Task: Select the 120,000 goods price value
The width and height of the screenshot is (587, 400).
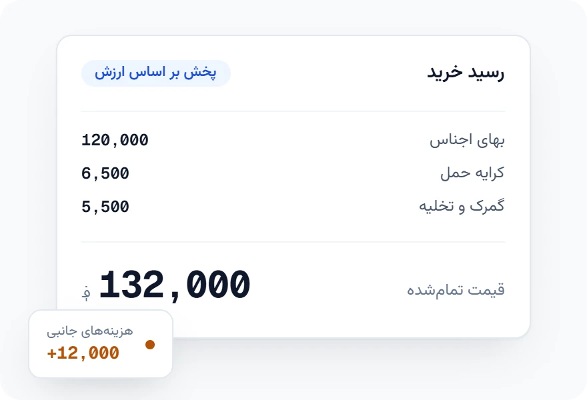Action: point(115,140)
